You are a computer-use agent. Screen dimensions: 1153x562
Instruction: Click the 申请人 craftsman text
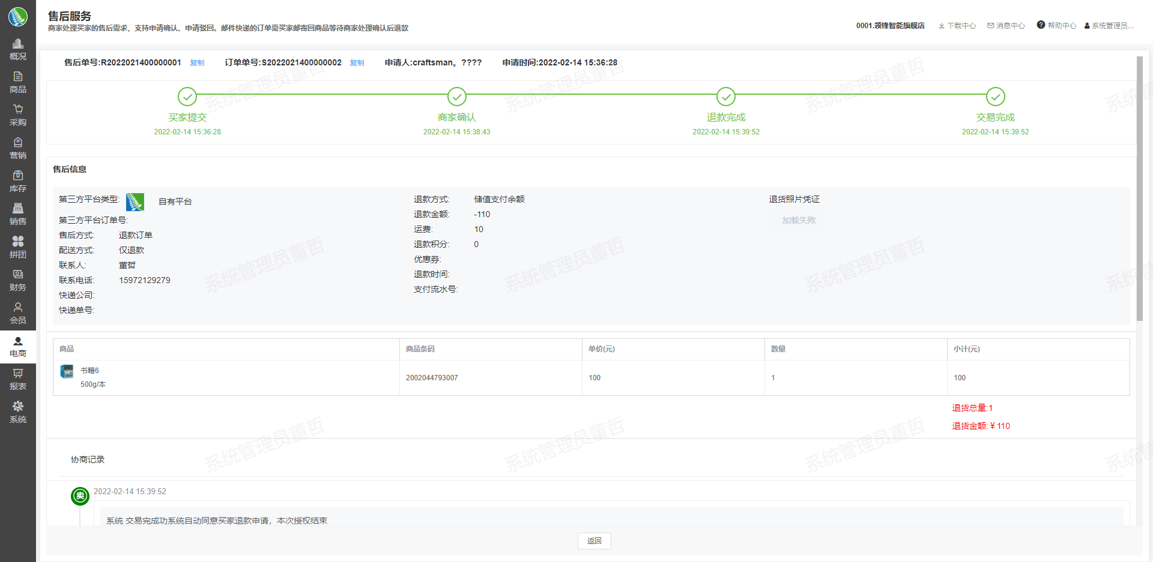tap(433, 62)
